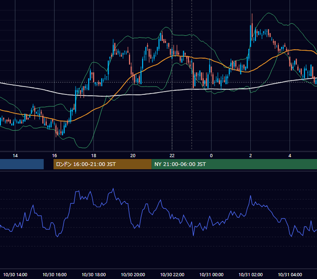
Task: Click the 10/31 02:00 date label
Action: pyautogui.click(x=250, y=274)
